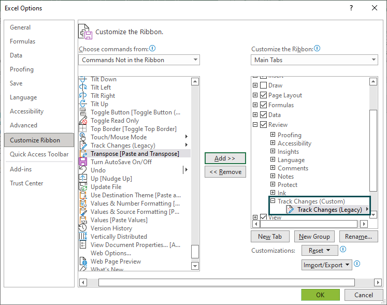Uncheck the Page Layout tab checkbox
The height and width of the screenshot is (305, 387).
click(x=263, y=95)
